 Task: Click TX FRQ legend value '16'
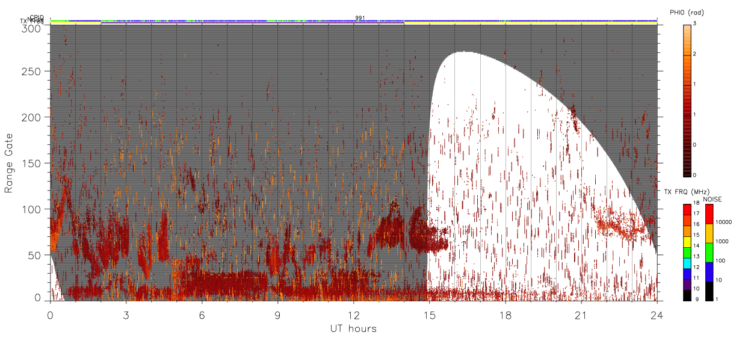(x=697, y=224)
